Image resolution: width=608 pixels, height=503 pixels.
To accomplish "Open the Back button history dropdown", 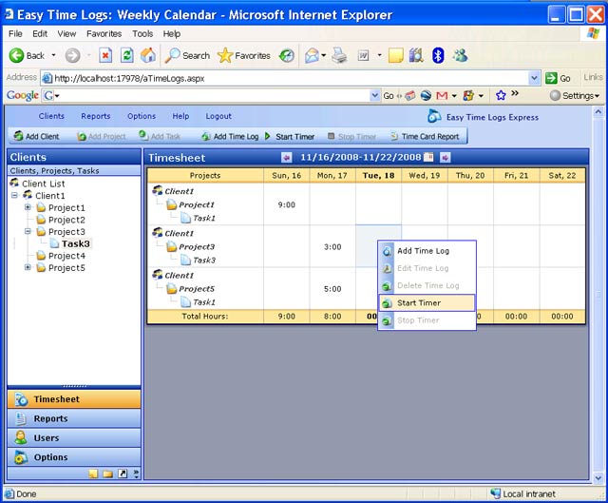I will pos(53,55).
